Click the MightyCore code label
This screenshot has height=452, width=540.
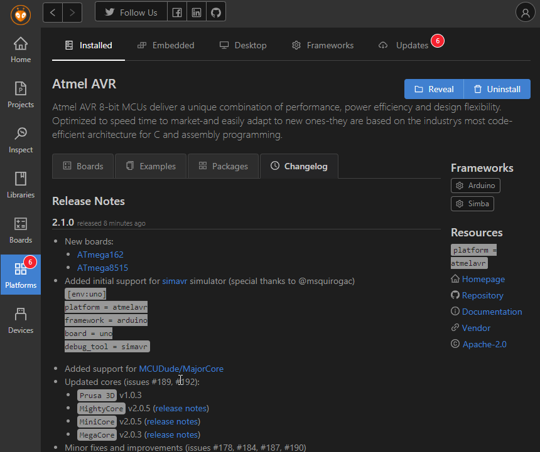click(x=101, y=409)
